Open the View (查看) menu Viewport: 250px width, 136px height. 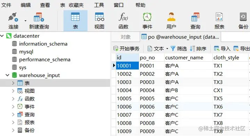pos(45,5)
